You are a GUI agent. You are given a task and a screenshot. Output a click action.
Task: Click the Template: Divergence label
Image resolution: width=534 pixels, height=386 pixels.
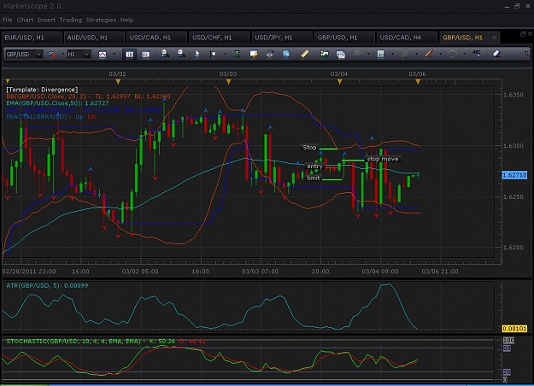(42, 90)
